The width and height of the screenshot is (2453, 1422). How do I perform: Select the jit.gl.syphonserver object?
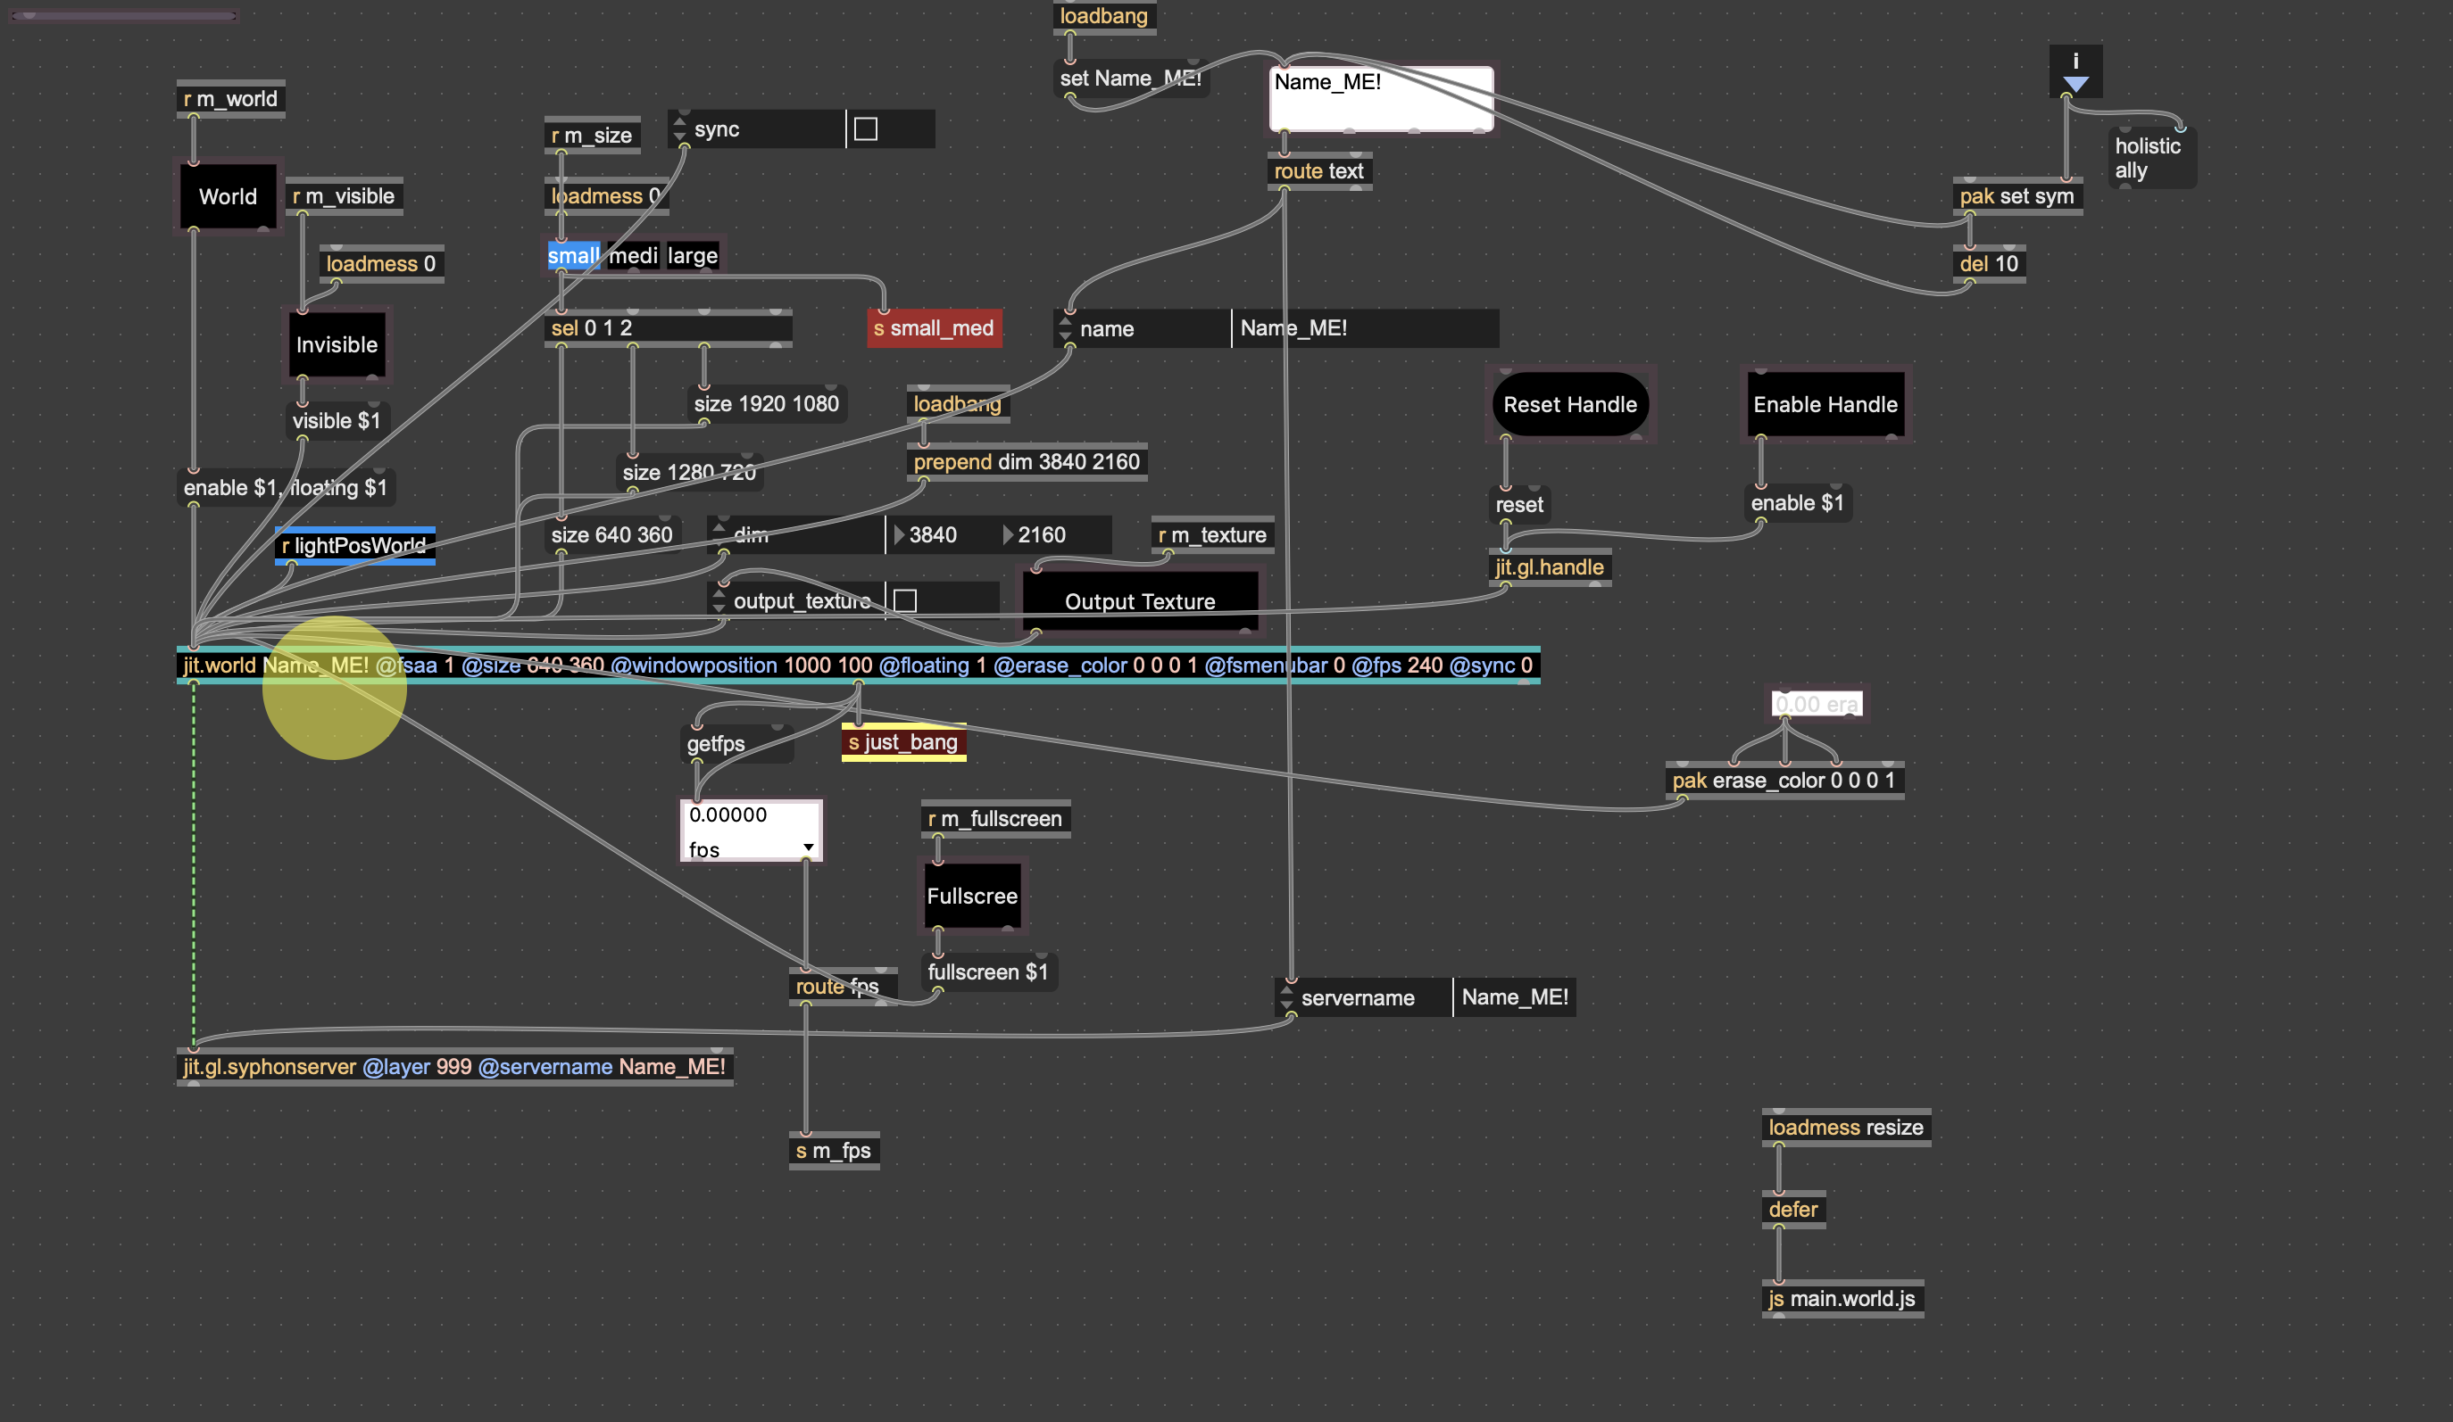454,1067
